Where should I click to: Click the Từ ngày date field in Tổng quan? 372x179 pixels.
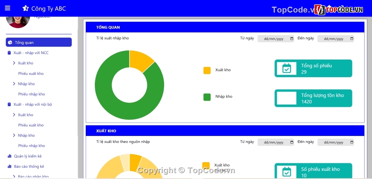click(x=276, y=39)
